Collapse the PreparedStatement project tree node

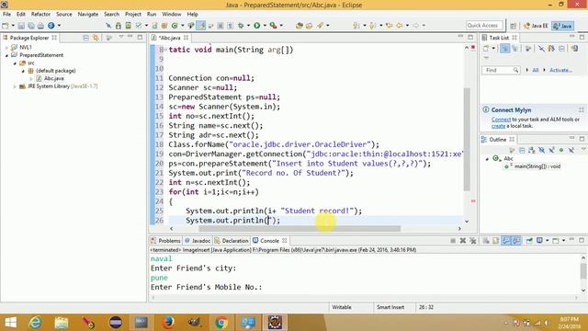pyautogui.click(x=6, y=55)
